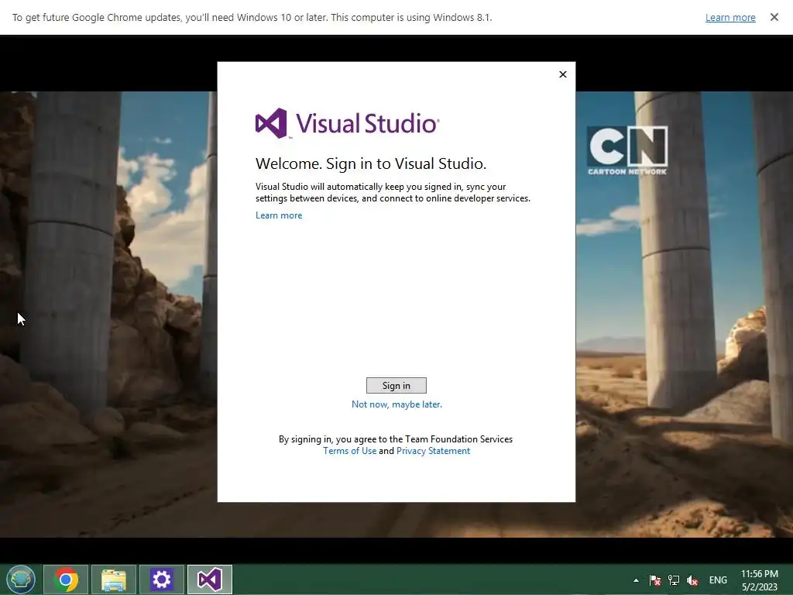Open the taskbar clock showing 11:56 PM

[x=759, y=580]
